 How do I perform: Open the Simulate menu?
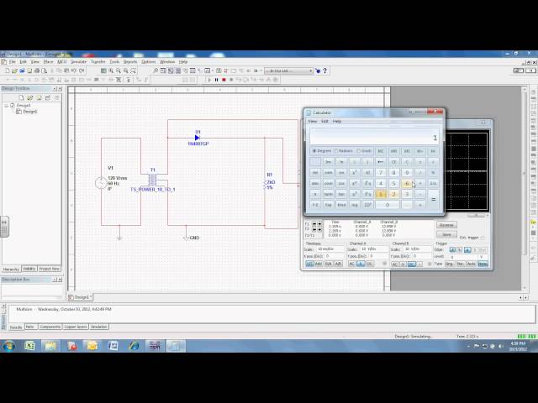(78, 61)
